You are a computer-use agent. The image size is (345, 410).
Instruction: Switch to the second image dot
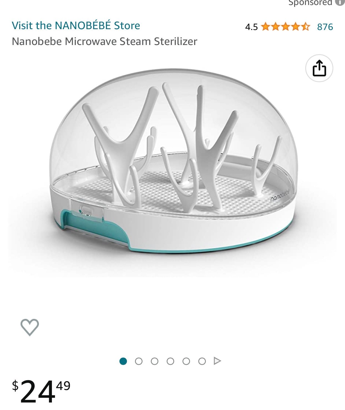tap(139, 361)
